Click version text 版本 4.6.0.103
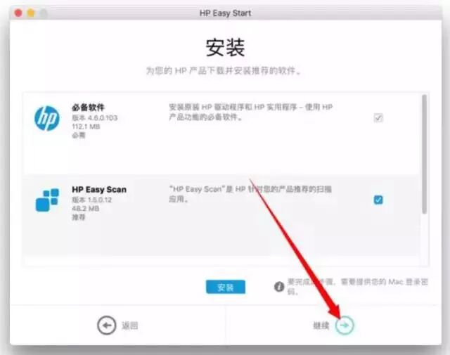The width and height of the screenshot is (450, 355). coord(95,117)
